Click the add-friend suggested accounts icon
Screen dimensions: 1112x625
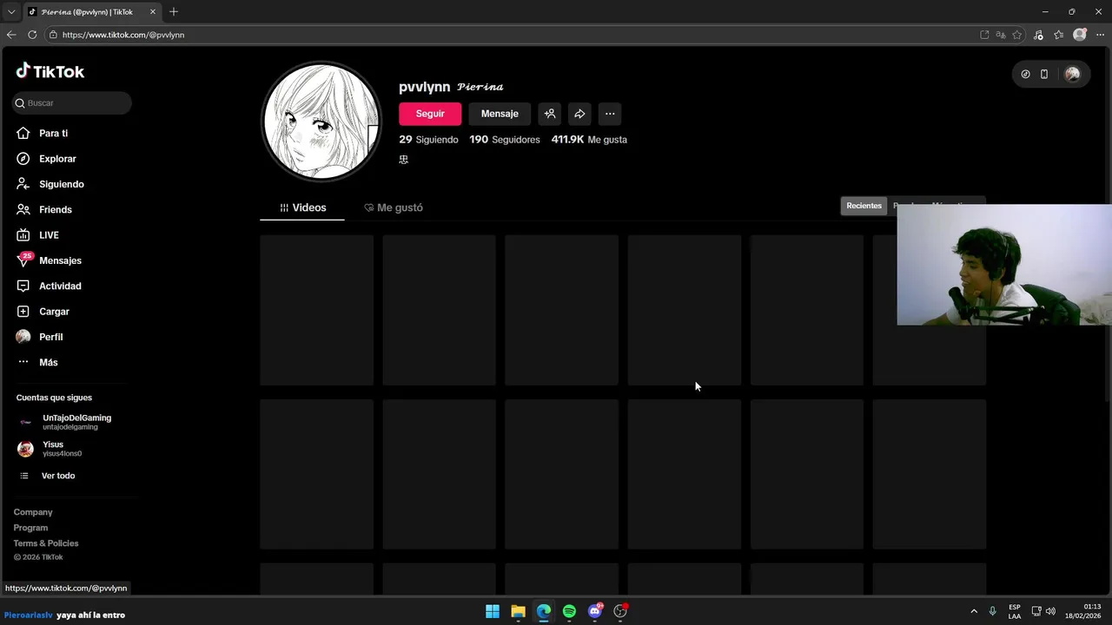549,114
